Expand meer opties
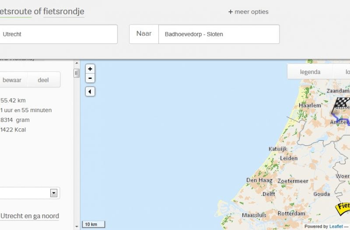 pos(252,12)
